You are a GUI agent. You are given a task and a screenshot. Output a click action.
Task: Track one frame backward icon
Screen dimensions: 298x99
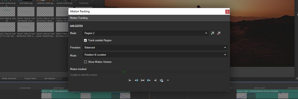[x=136, y=80]
